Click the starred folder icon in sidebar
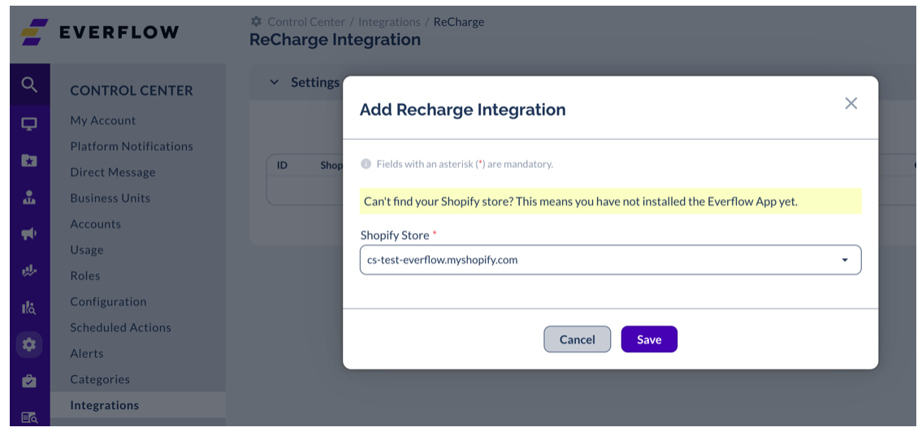 click(29, 161)
